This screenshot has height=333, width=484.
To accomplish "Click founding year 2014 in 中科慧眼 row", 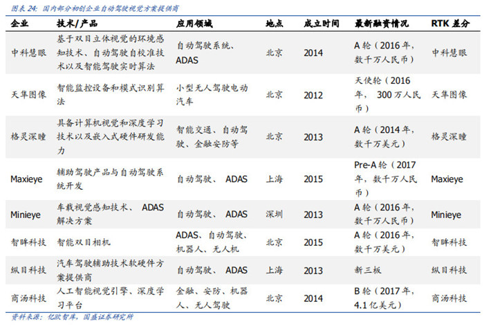I will coord(313,53).
